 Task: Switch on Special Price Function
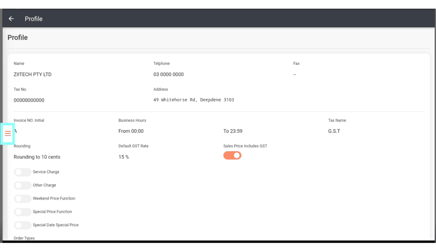(x=22, y=212)
